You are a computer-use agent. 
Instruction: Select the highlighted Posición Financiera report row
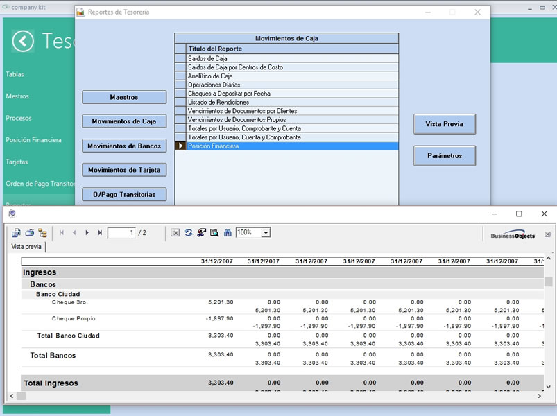293,146
